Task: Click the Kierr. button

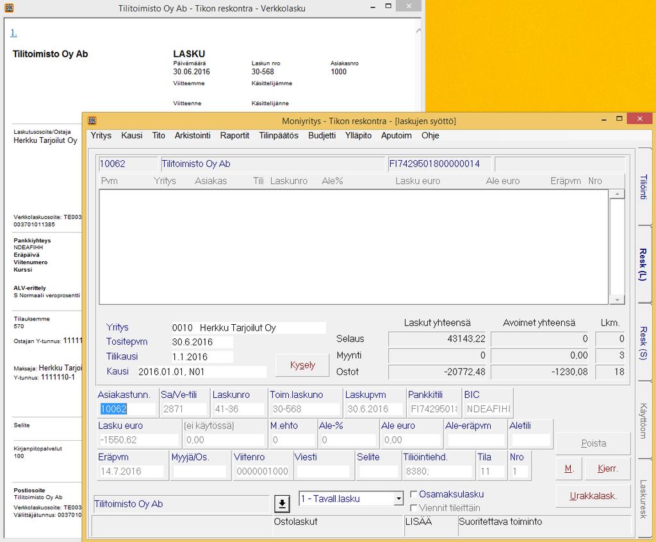Action: (607, 469)
